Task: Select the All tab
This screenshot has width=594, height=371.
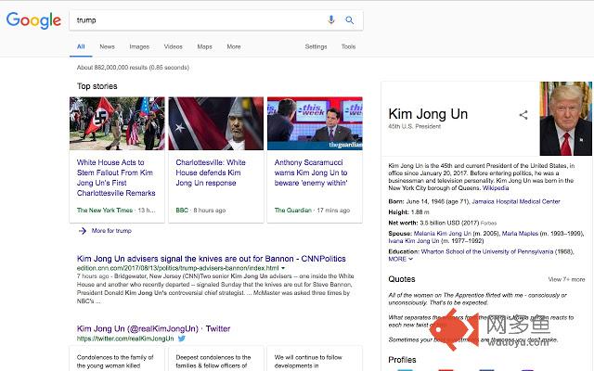Action: click(81, 46)
